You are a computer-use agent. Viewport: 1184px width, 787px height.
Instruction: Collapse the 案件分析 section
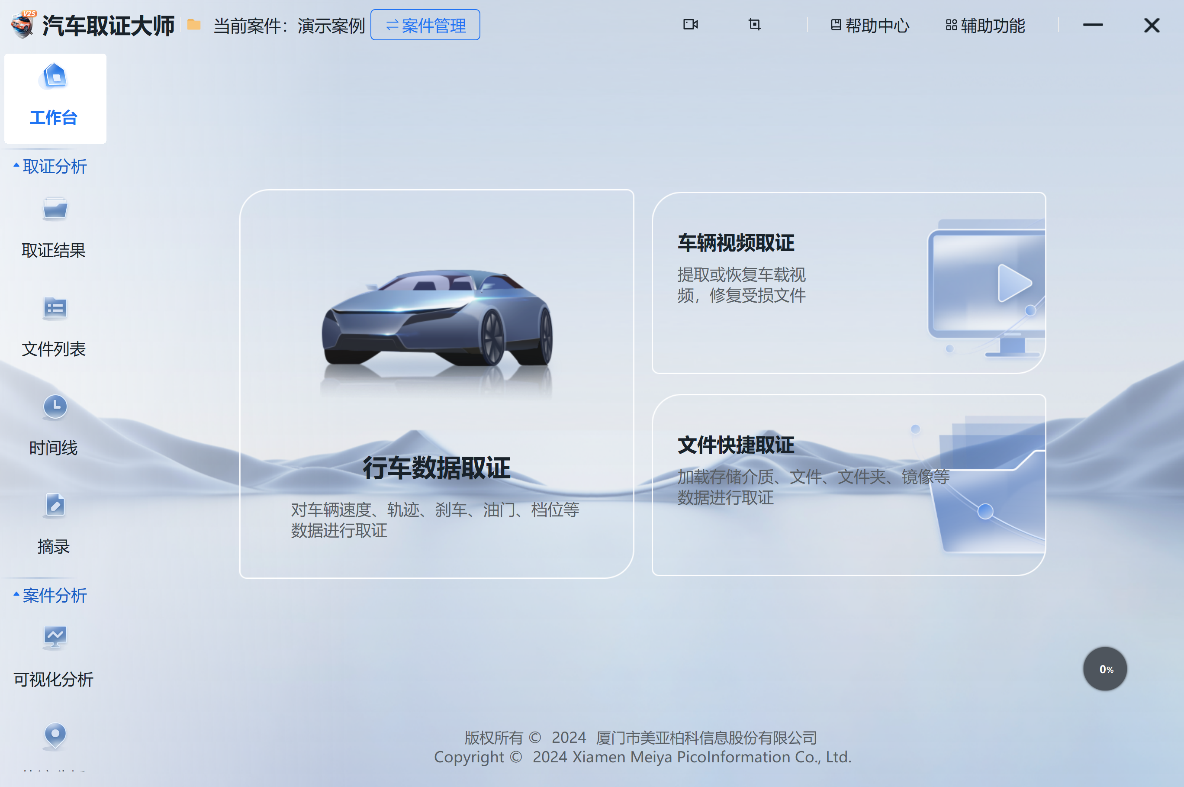coord(50,595)
